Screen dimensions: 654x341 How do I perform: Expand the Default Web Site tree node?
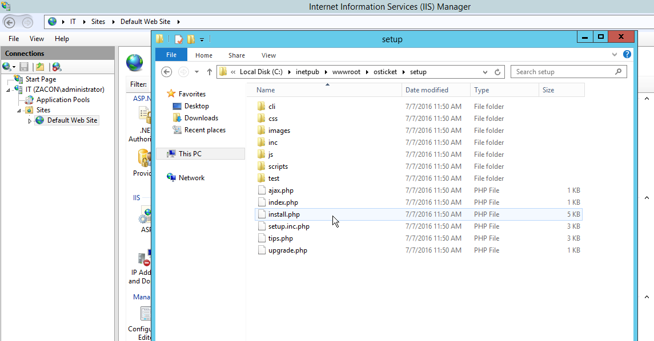[x=30, y=121]
